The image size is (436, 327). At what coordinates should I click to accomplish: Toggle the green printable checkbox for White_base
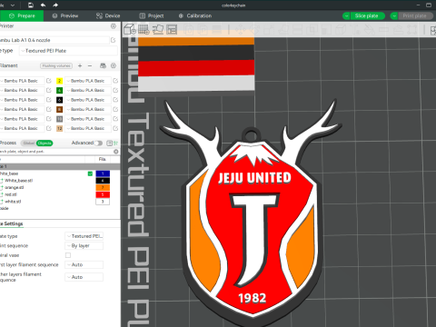(x=90, y=173)
